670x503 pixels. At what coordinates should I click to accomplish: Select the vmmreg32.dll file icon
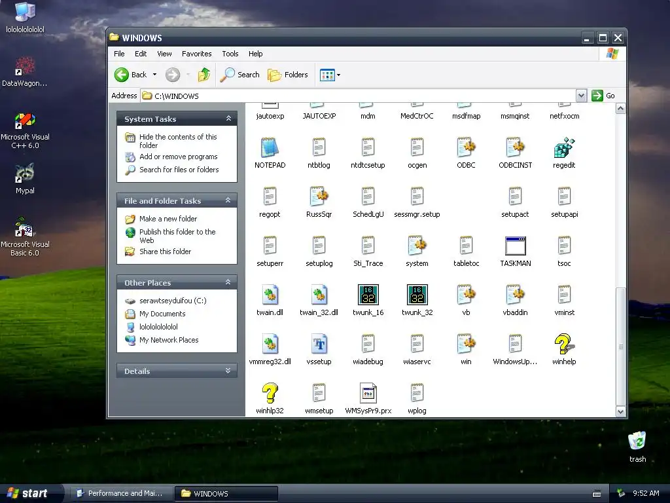(x=270, y=345)
